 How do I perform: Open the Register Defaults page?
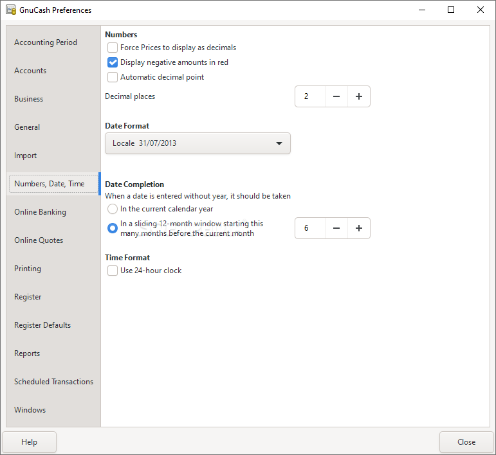pyautogui.click(x=53, y=325)
